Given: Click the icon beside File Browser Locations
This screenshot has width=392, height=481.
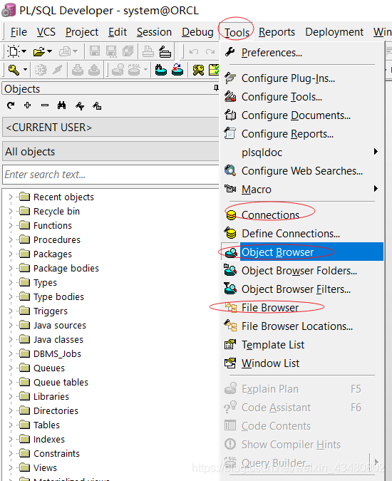Looking at the screenshot, I should [x=230, y=326].
